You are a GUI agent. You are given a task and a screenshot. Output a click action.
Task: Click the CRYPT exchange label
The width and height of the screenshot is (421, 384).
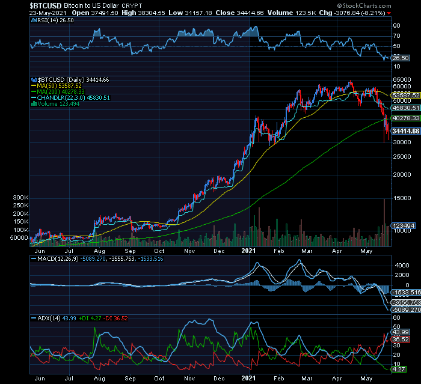pos(132,6)
